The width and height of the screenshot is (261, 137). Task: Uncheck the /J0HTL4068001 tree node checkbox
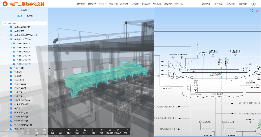(x=14, y=43)
